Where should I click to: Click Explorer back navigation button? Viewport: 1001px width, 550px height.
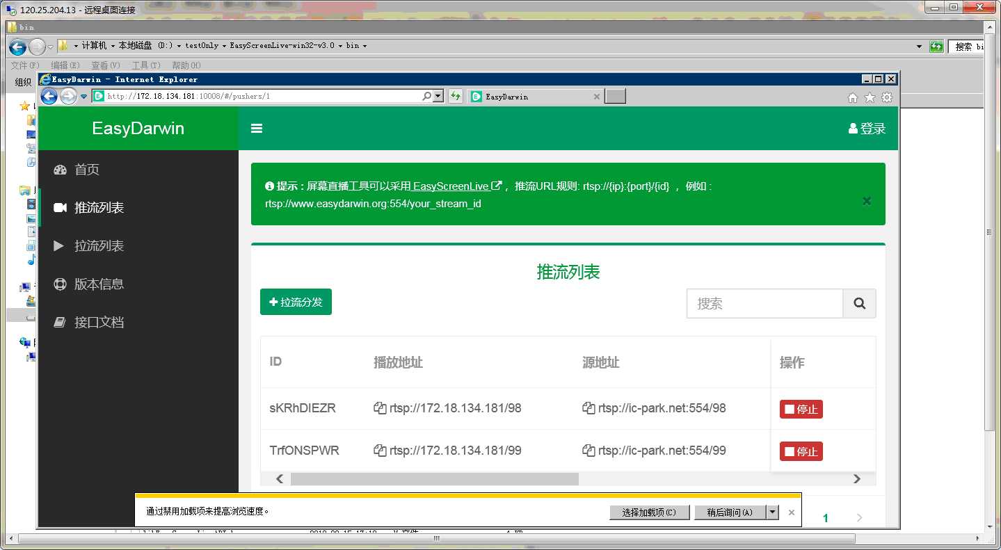(18, 47)
